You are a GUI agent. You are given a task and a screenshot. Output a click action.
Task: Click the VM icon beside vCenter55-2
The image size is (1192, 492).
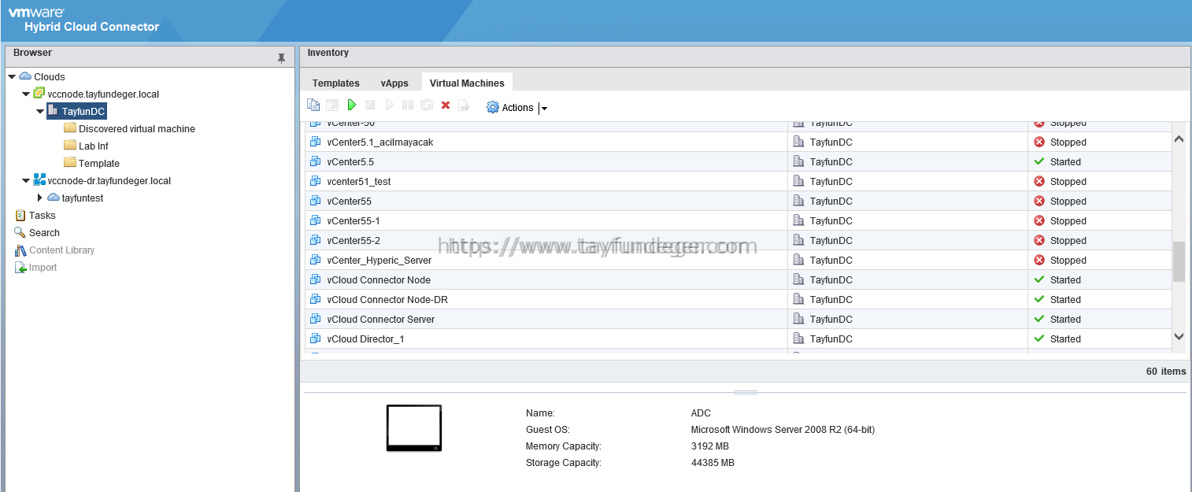click(316, 241)
